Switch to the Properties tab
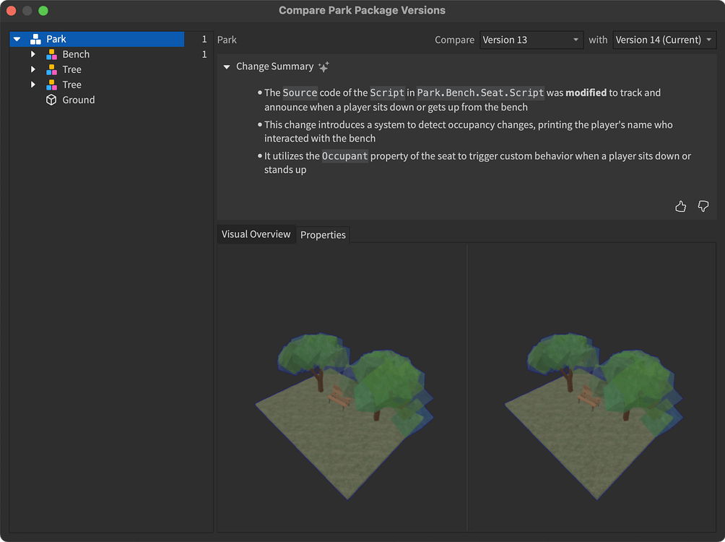725x542 pixels. coord(323,235)
